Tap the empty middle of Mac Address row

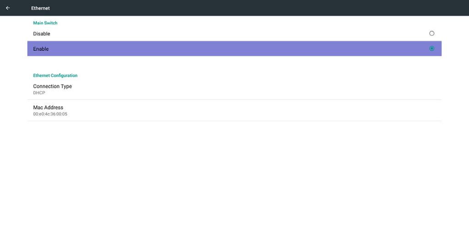tap(239, 110)
